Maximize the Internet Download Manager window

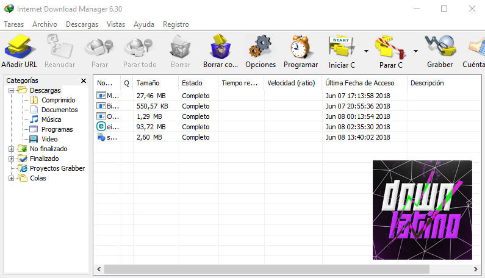444,9
